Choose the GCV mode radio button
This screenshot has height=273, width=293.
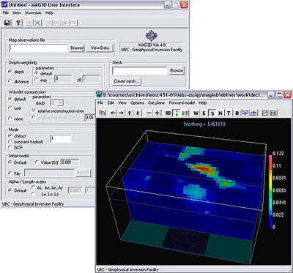tap(10, 147)
